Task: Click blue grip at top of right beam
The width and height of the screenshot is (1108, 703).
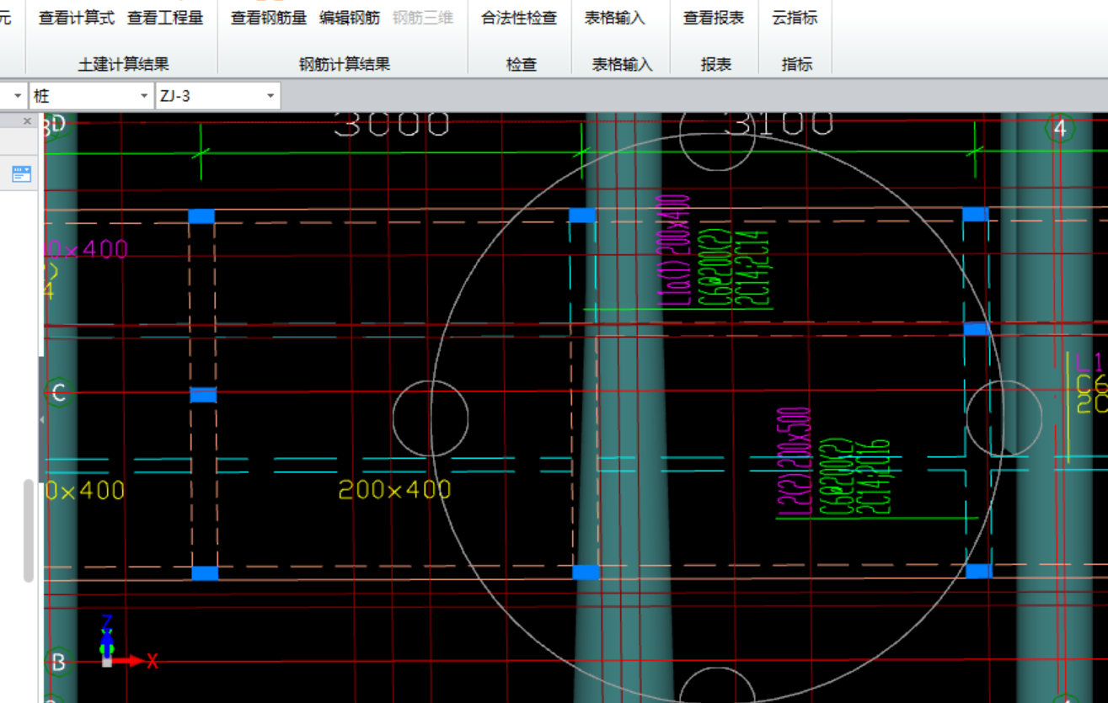Action: 975,215
